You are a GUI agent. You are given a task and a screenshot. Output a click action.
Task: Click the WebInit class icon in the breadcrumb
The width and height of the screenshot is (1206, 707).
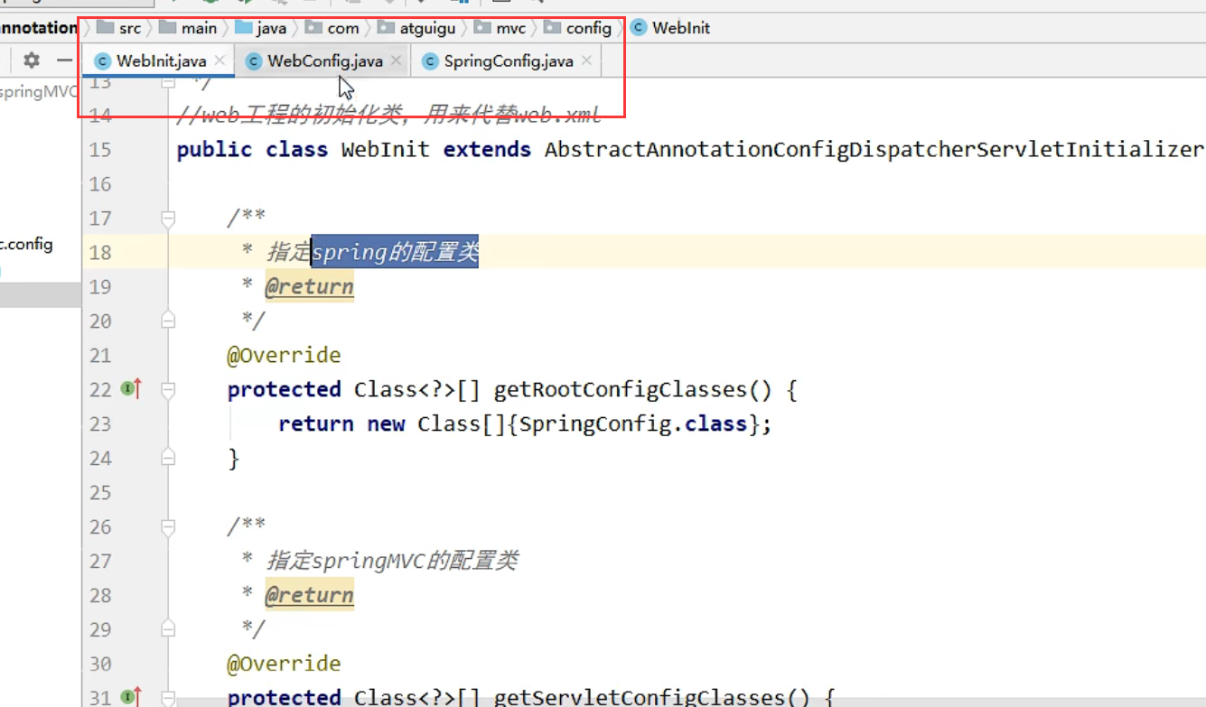639,28
